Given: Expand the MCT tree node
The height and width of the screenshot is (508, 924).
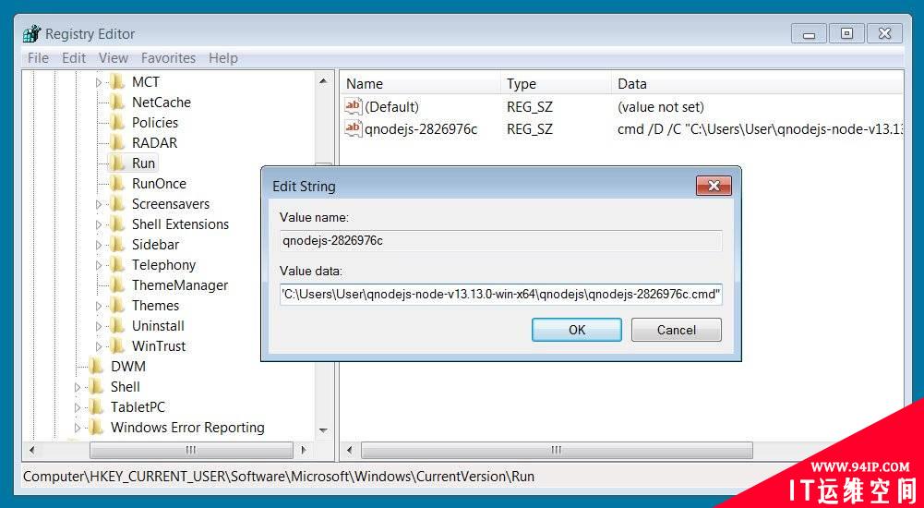Looking at the screenshot, I should point(99,82).
